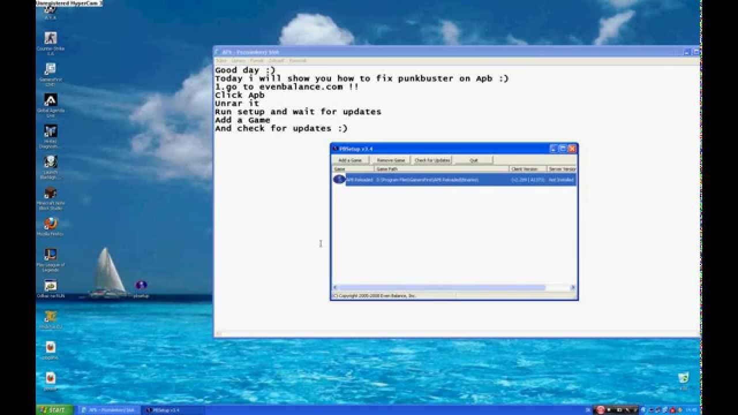The width and height of the screenshot is (738, 415).
Task: Open the Recycle Bin desktop icon
Action: click(683, 381)
